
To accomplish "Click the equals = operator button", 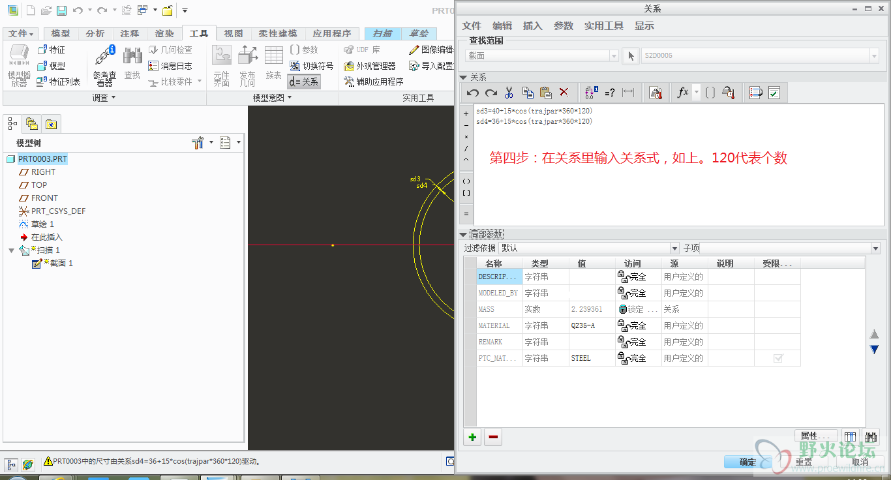I will [466, 214].
